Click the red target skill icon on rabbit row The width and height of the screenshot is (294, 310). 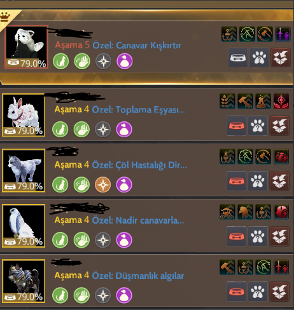[x=281, y=101]
